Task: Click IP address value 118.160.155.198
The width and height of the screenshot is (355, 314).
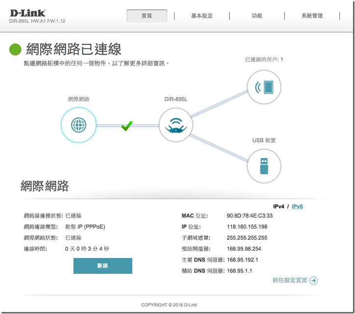Action: coord(247,227)
